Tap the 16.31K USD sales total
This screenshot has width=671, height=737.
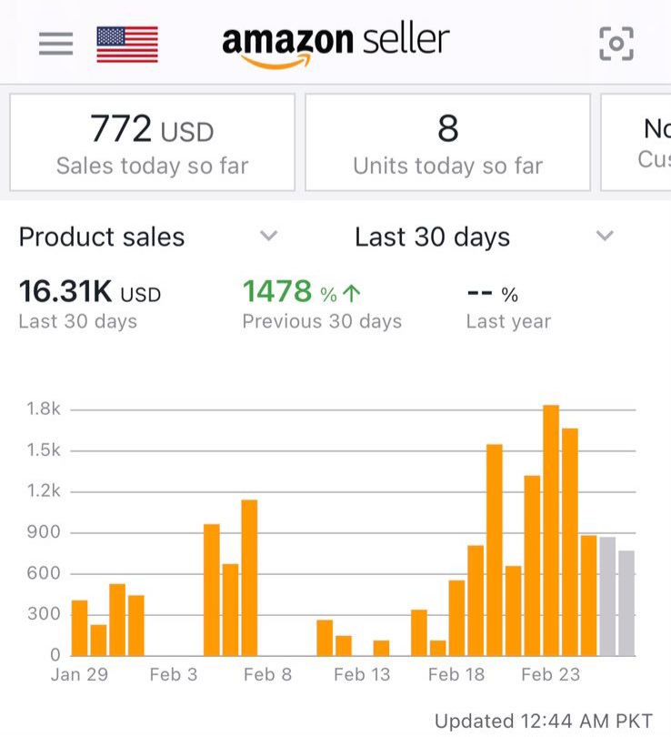pos(89,292)
